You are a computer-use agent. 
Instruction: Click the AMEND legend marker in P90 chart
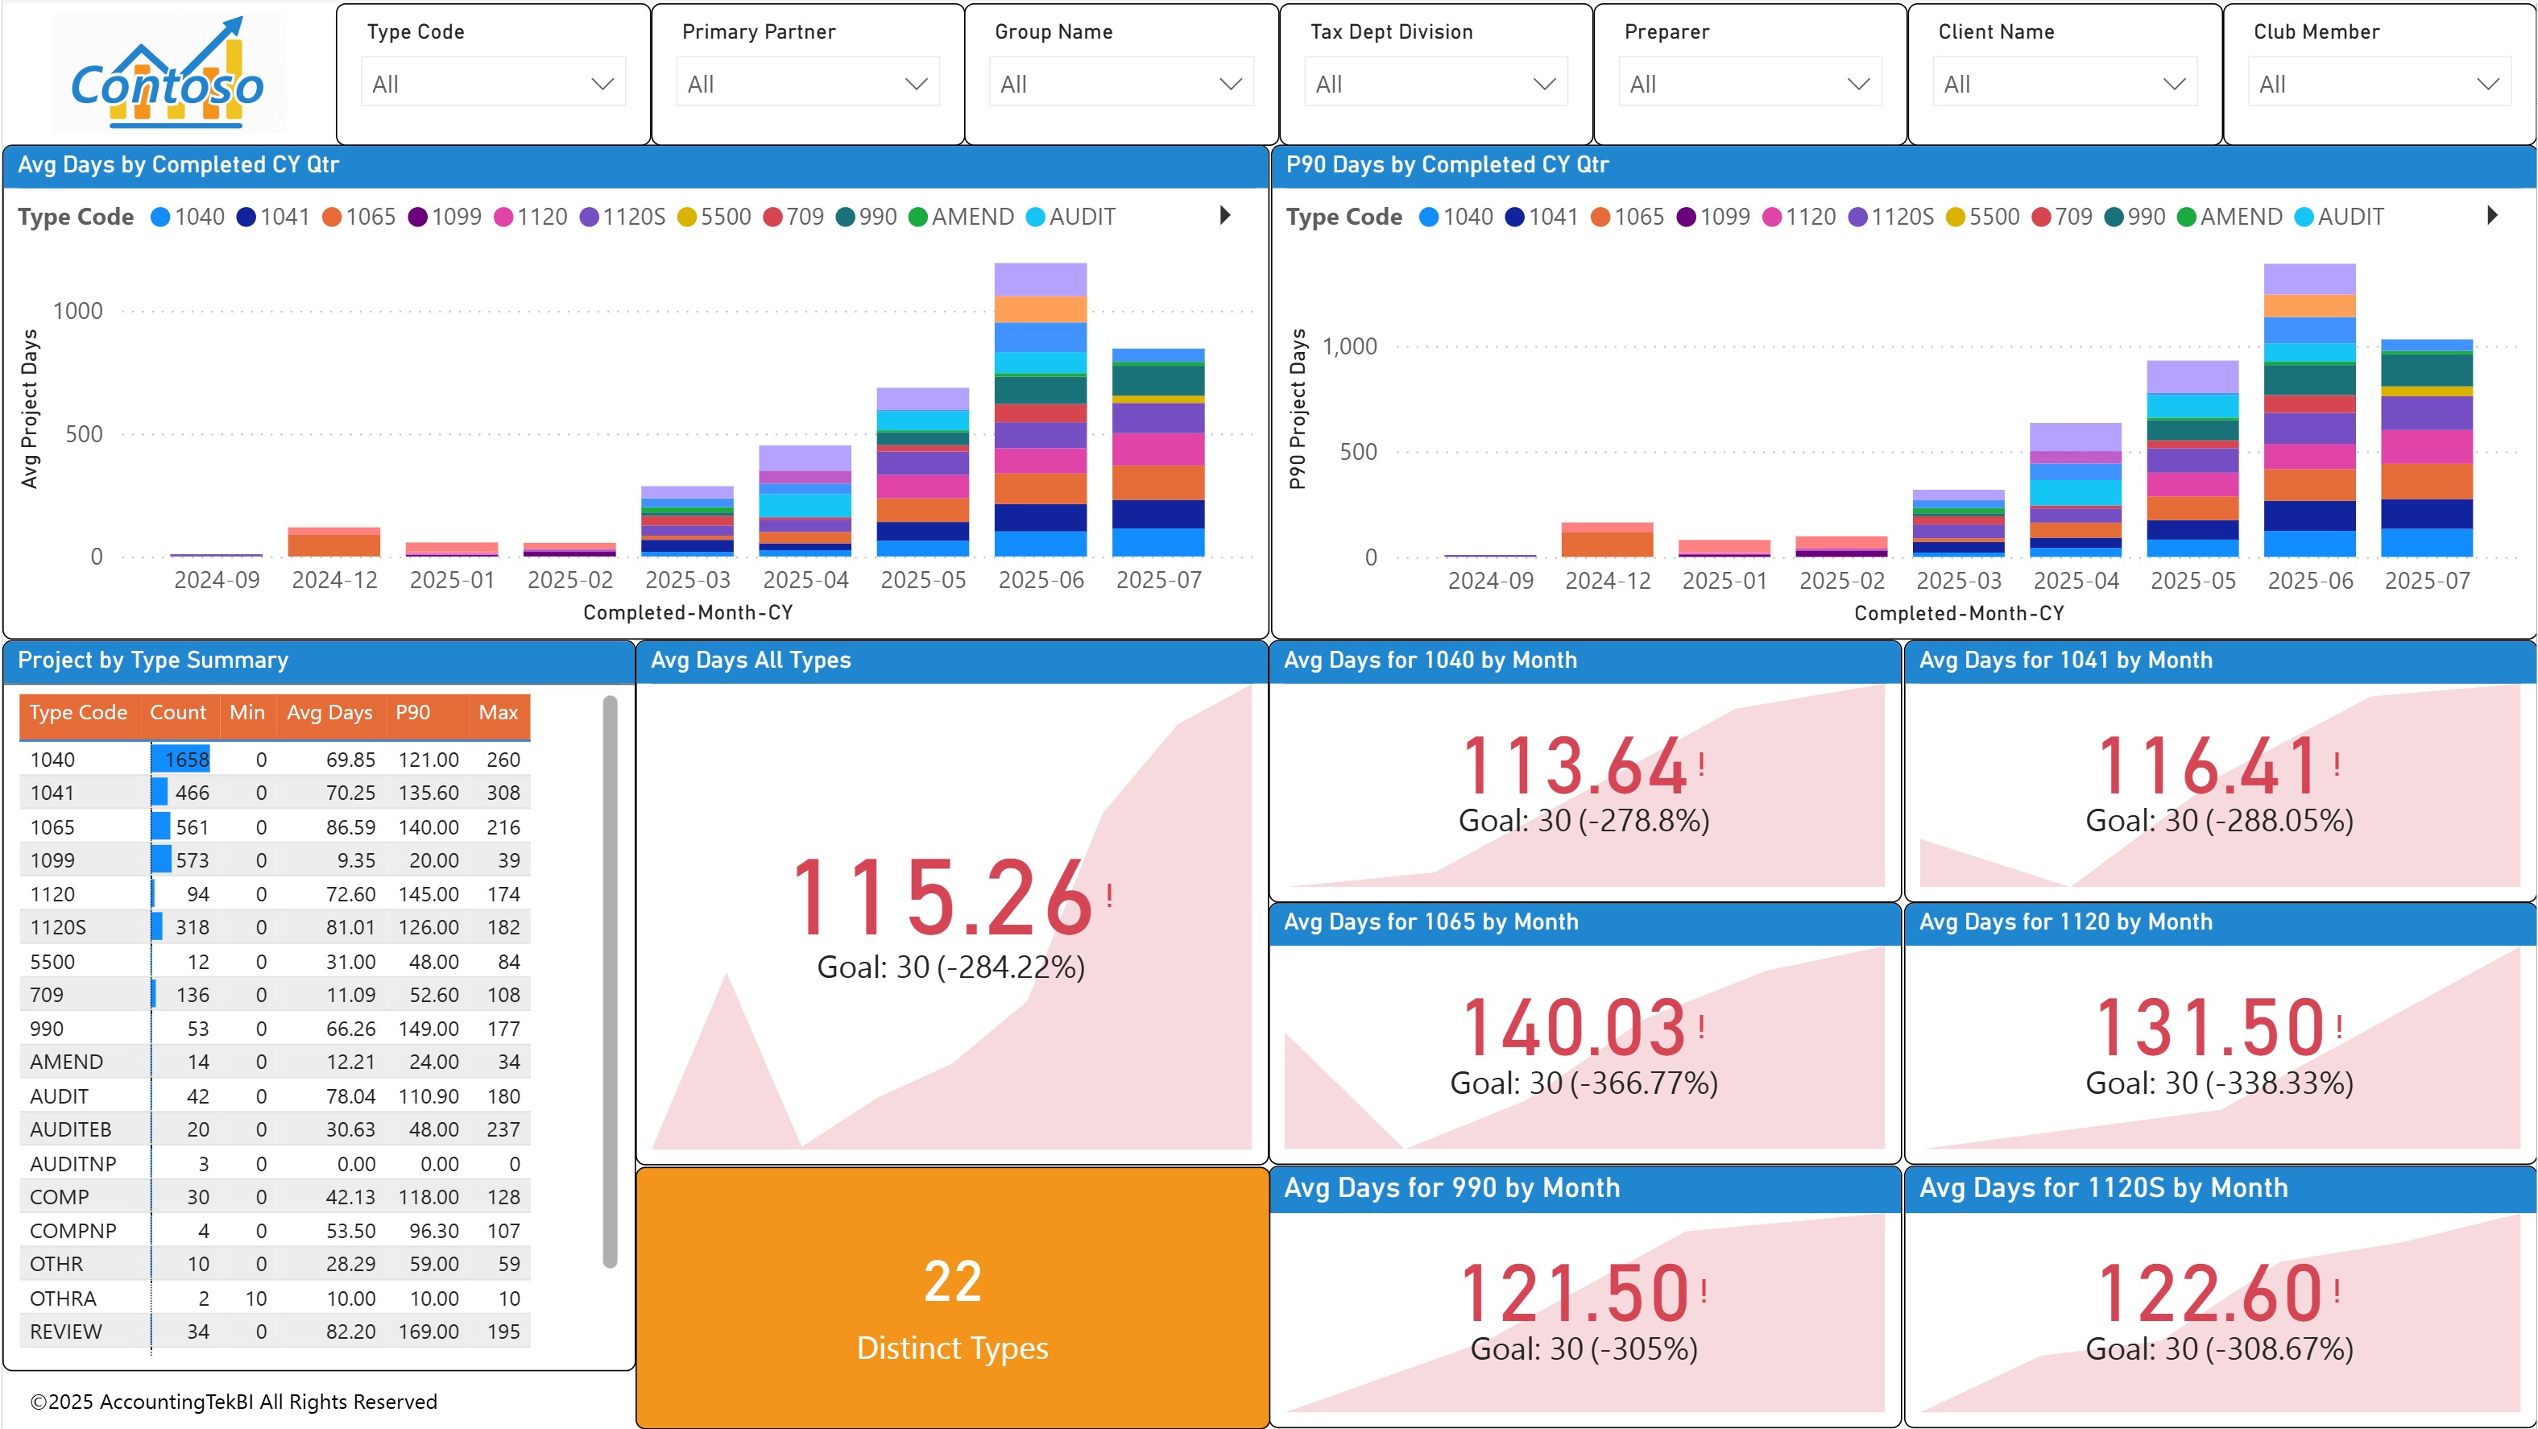(2188, 216)
